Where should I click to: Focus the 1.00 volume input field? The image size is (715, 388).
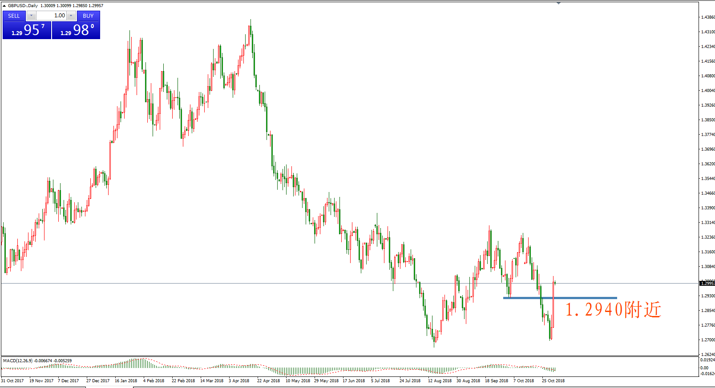51,16
